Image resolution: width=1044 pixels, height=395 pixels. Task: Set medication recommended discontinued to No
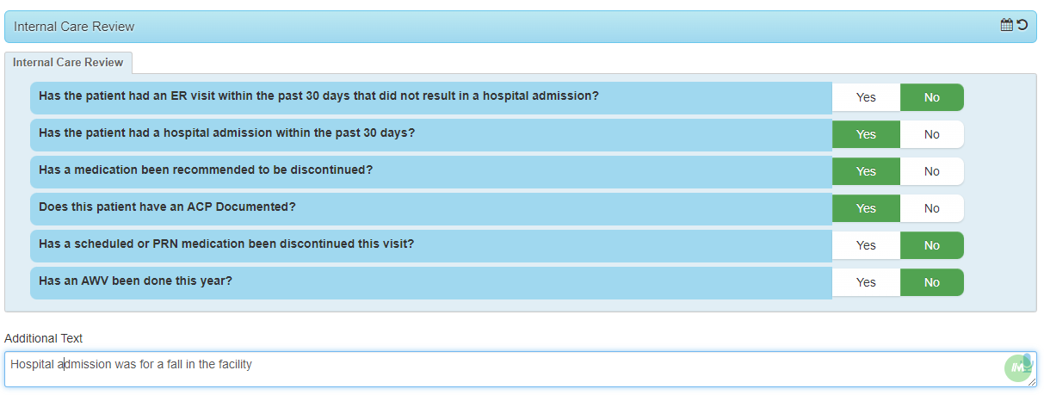[x=932, y=171]
